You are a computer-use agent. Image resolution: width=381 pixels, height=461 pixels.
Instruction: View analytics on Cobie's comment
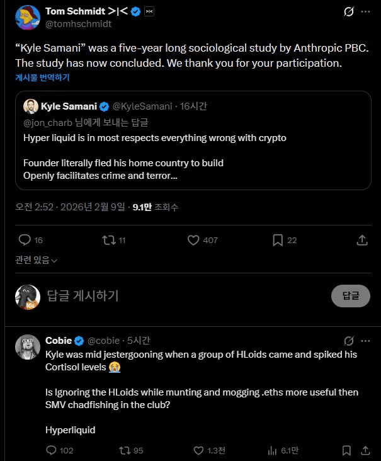click(x=273, y=450)
